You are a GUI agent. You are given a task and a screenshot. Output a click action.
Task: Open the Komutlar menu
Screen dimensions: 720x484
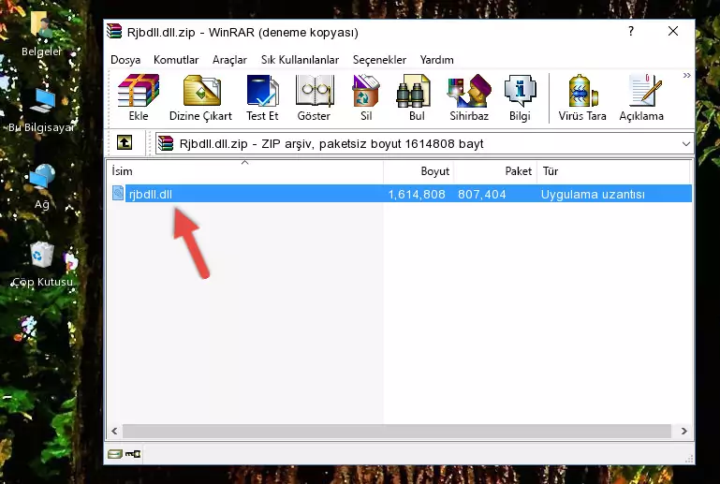[x=176, y=60]
